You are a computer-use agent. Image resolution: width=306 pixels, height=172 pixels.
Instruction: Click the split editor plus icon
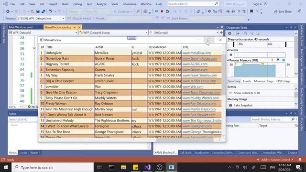pos(221,32)
